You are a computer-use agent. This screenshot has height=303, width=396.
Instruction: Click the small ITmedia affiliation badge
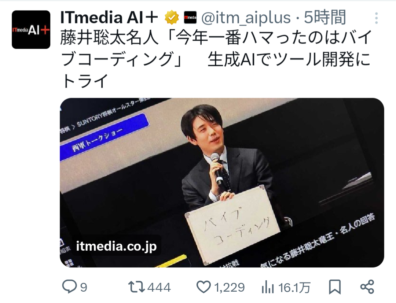click(190, 18)
